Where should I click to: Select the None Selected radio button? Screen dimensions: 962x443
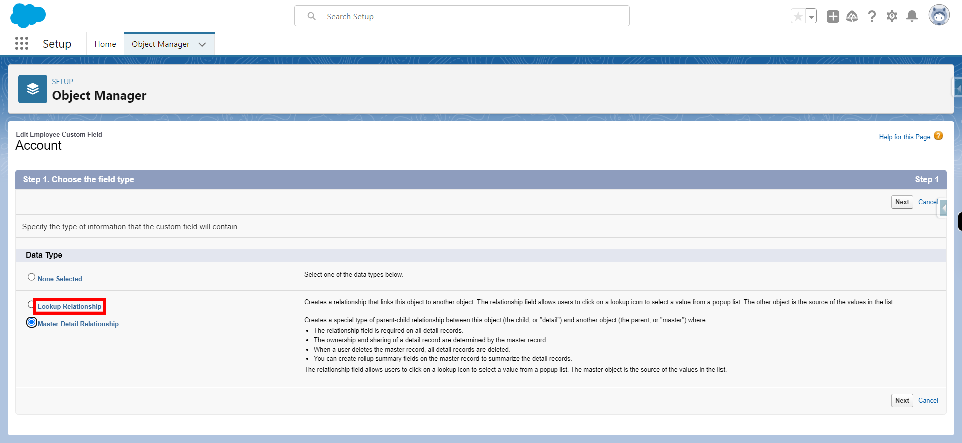click(x=31, y=277)
